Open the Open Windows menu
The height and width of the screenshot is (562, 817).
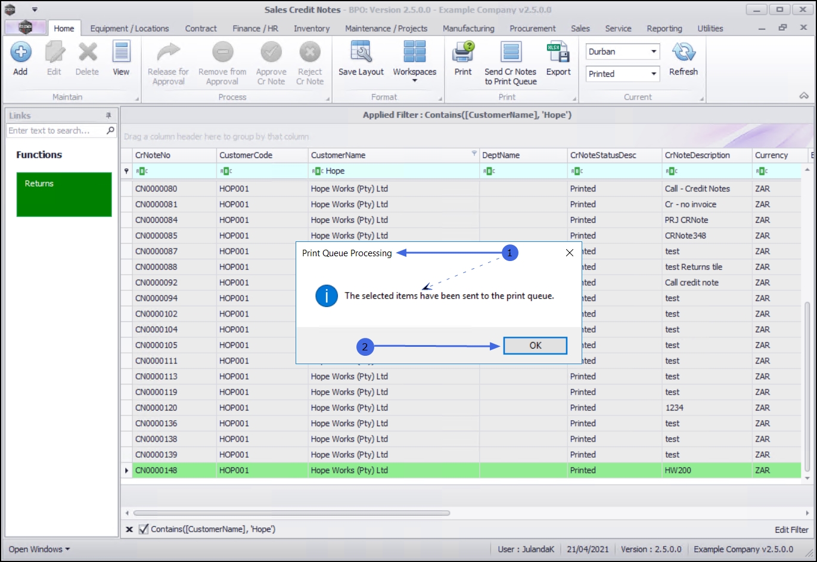[x=39, y=549]
